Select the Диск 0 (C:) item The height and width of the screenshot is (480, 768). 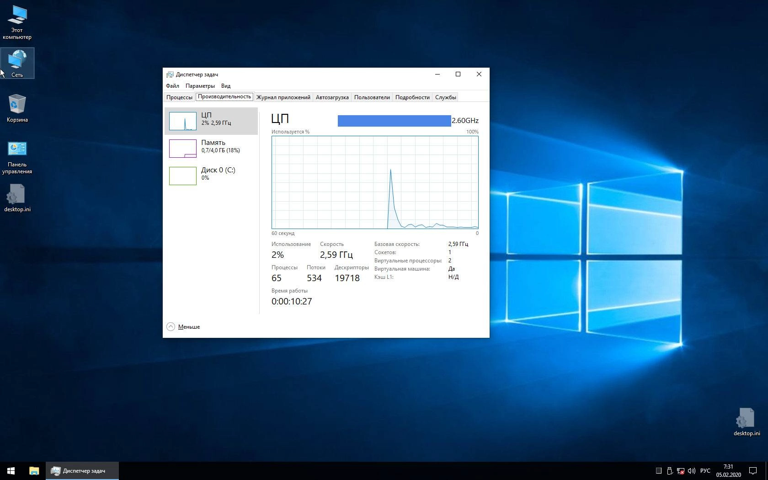(x=211, y=176)
